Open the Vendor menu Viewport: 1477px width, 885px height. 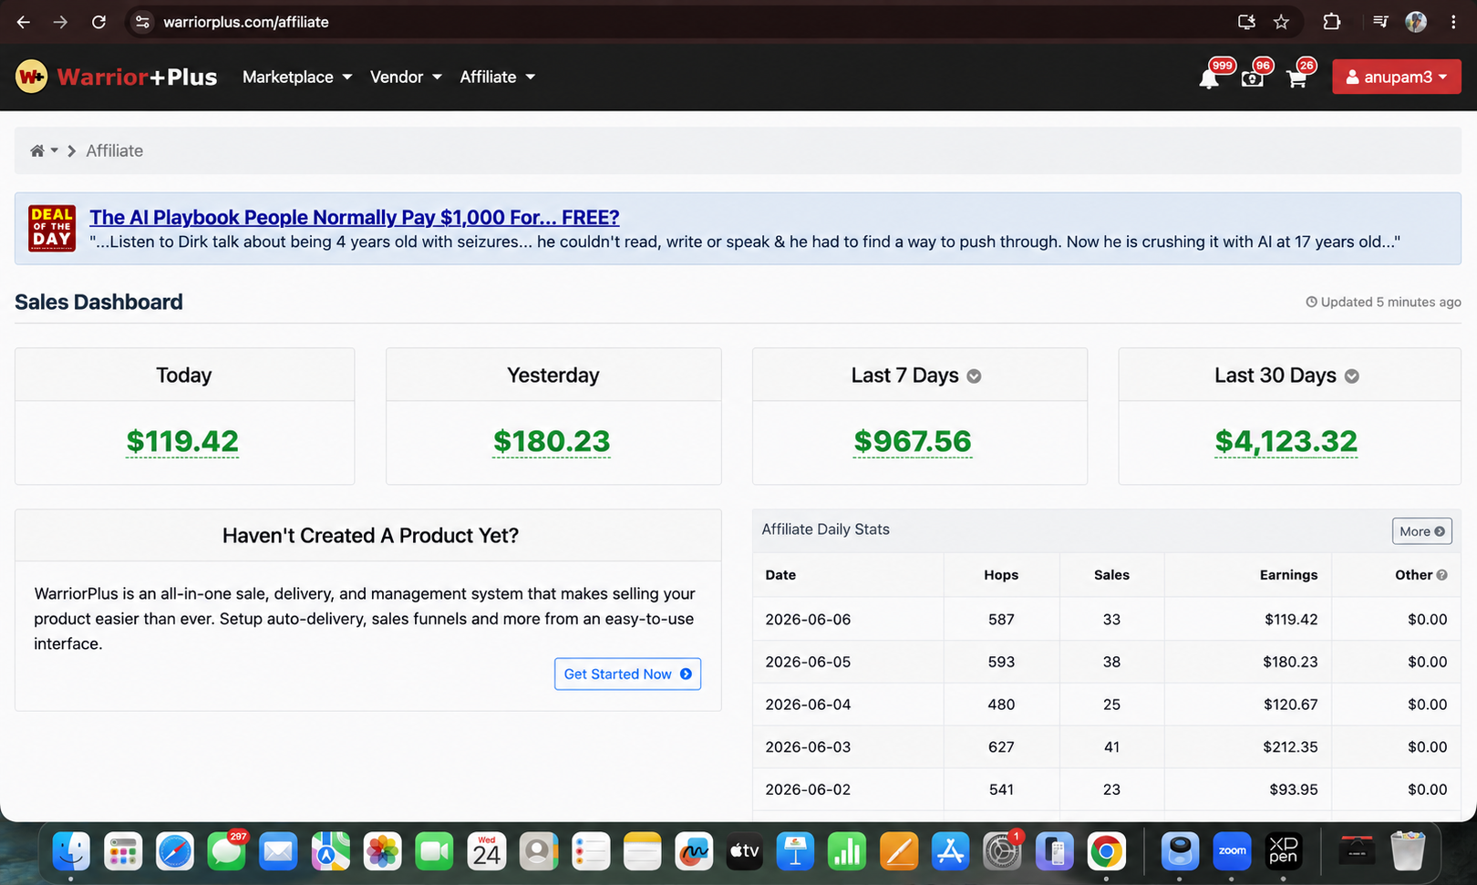tap(406, 77)
